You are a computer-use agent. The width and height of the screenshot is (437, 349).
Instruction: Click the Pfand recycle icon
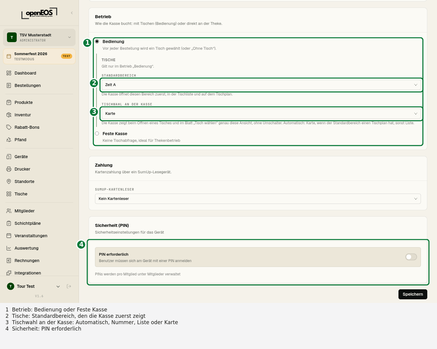click(9, 140)
